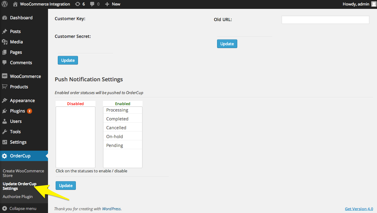
Task: Click the plus icon beside New
Action: [107, 4]
